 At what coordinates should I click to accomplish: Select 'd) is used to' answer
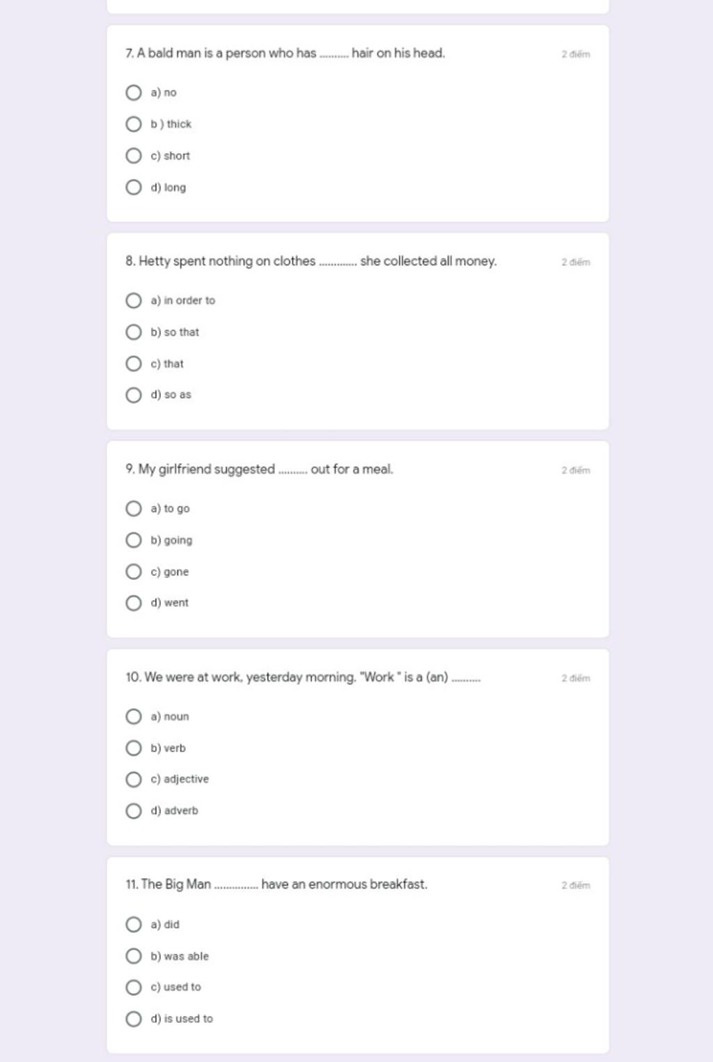tap(134, 1019)
